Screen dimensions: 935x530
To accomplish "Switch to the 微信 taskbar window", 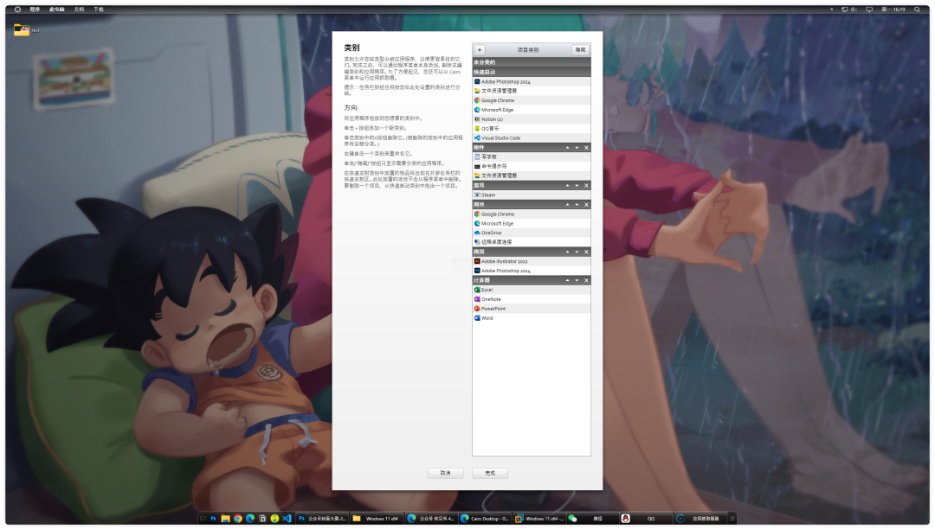I will click(591, 519).
